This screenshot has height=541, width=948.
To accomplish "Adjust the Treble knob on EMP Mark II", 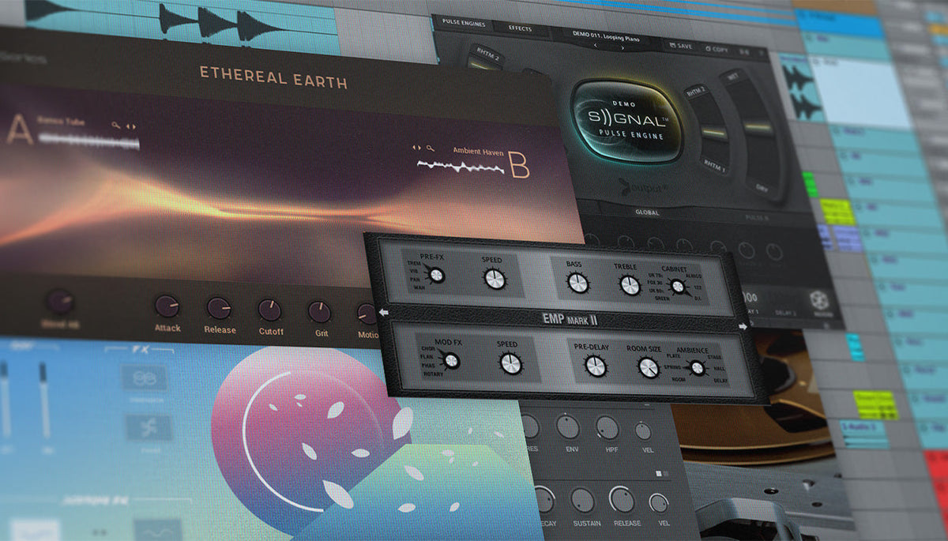I will 630,284.
